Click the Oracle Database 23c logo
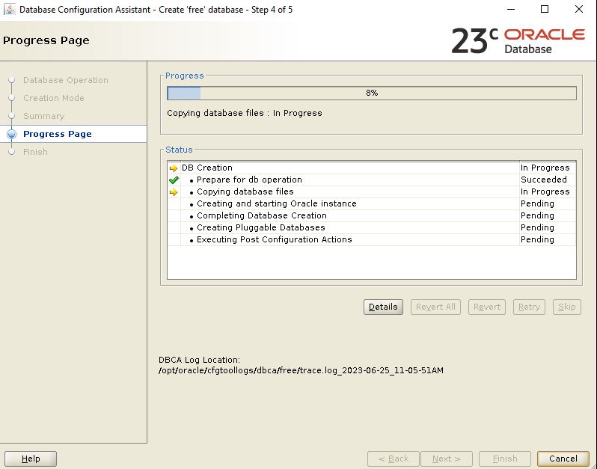The image size is (597, 469). coord(518,40)
